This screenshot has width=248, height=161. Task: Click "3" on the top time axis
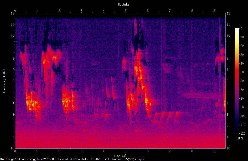click(x=81, y=11)
